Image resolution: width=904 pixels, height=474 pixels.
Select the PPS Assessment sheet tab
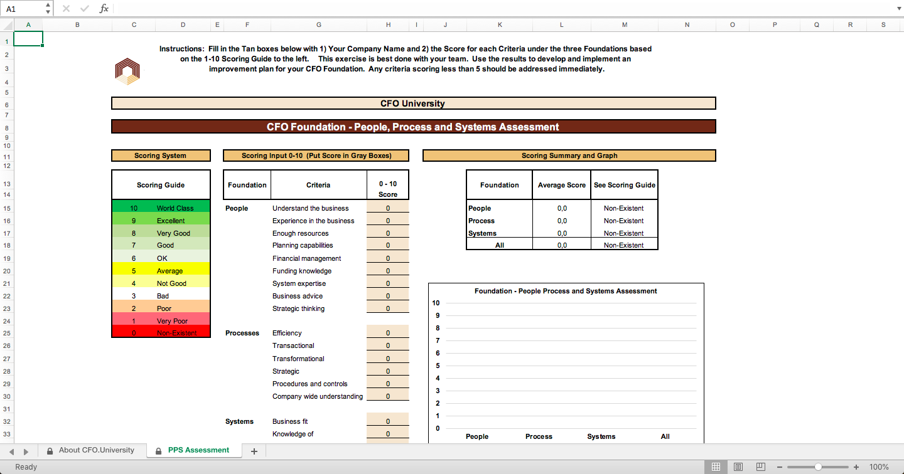click(x=193, y=450)
